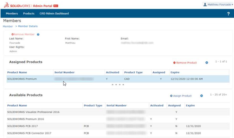Sort Available Products by Product Name header
The height and width of the screenshot is (138, 234).
(x=17, y=106)
